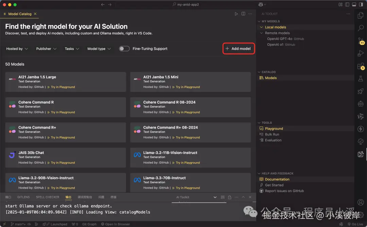Open editor More Actions ellipsis
This screenshot has width=367, height=227.
click(x=250, y=14)
